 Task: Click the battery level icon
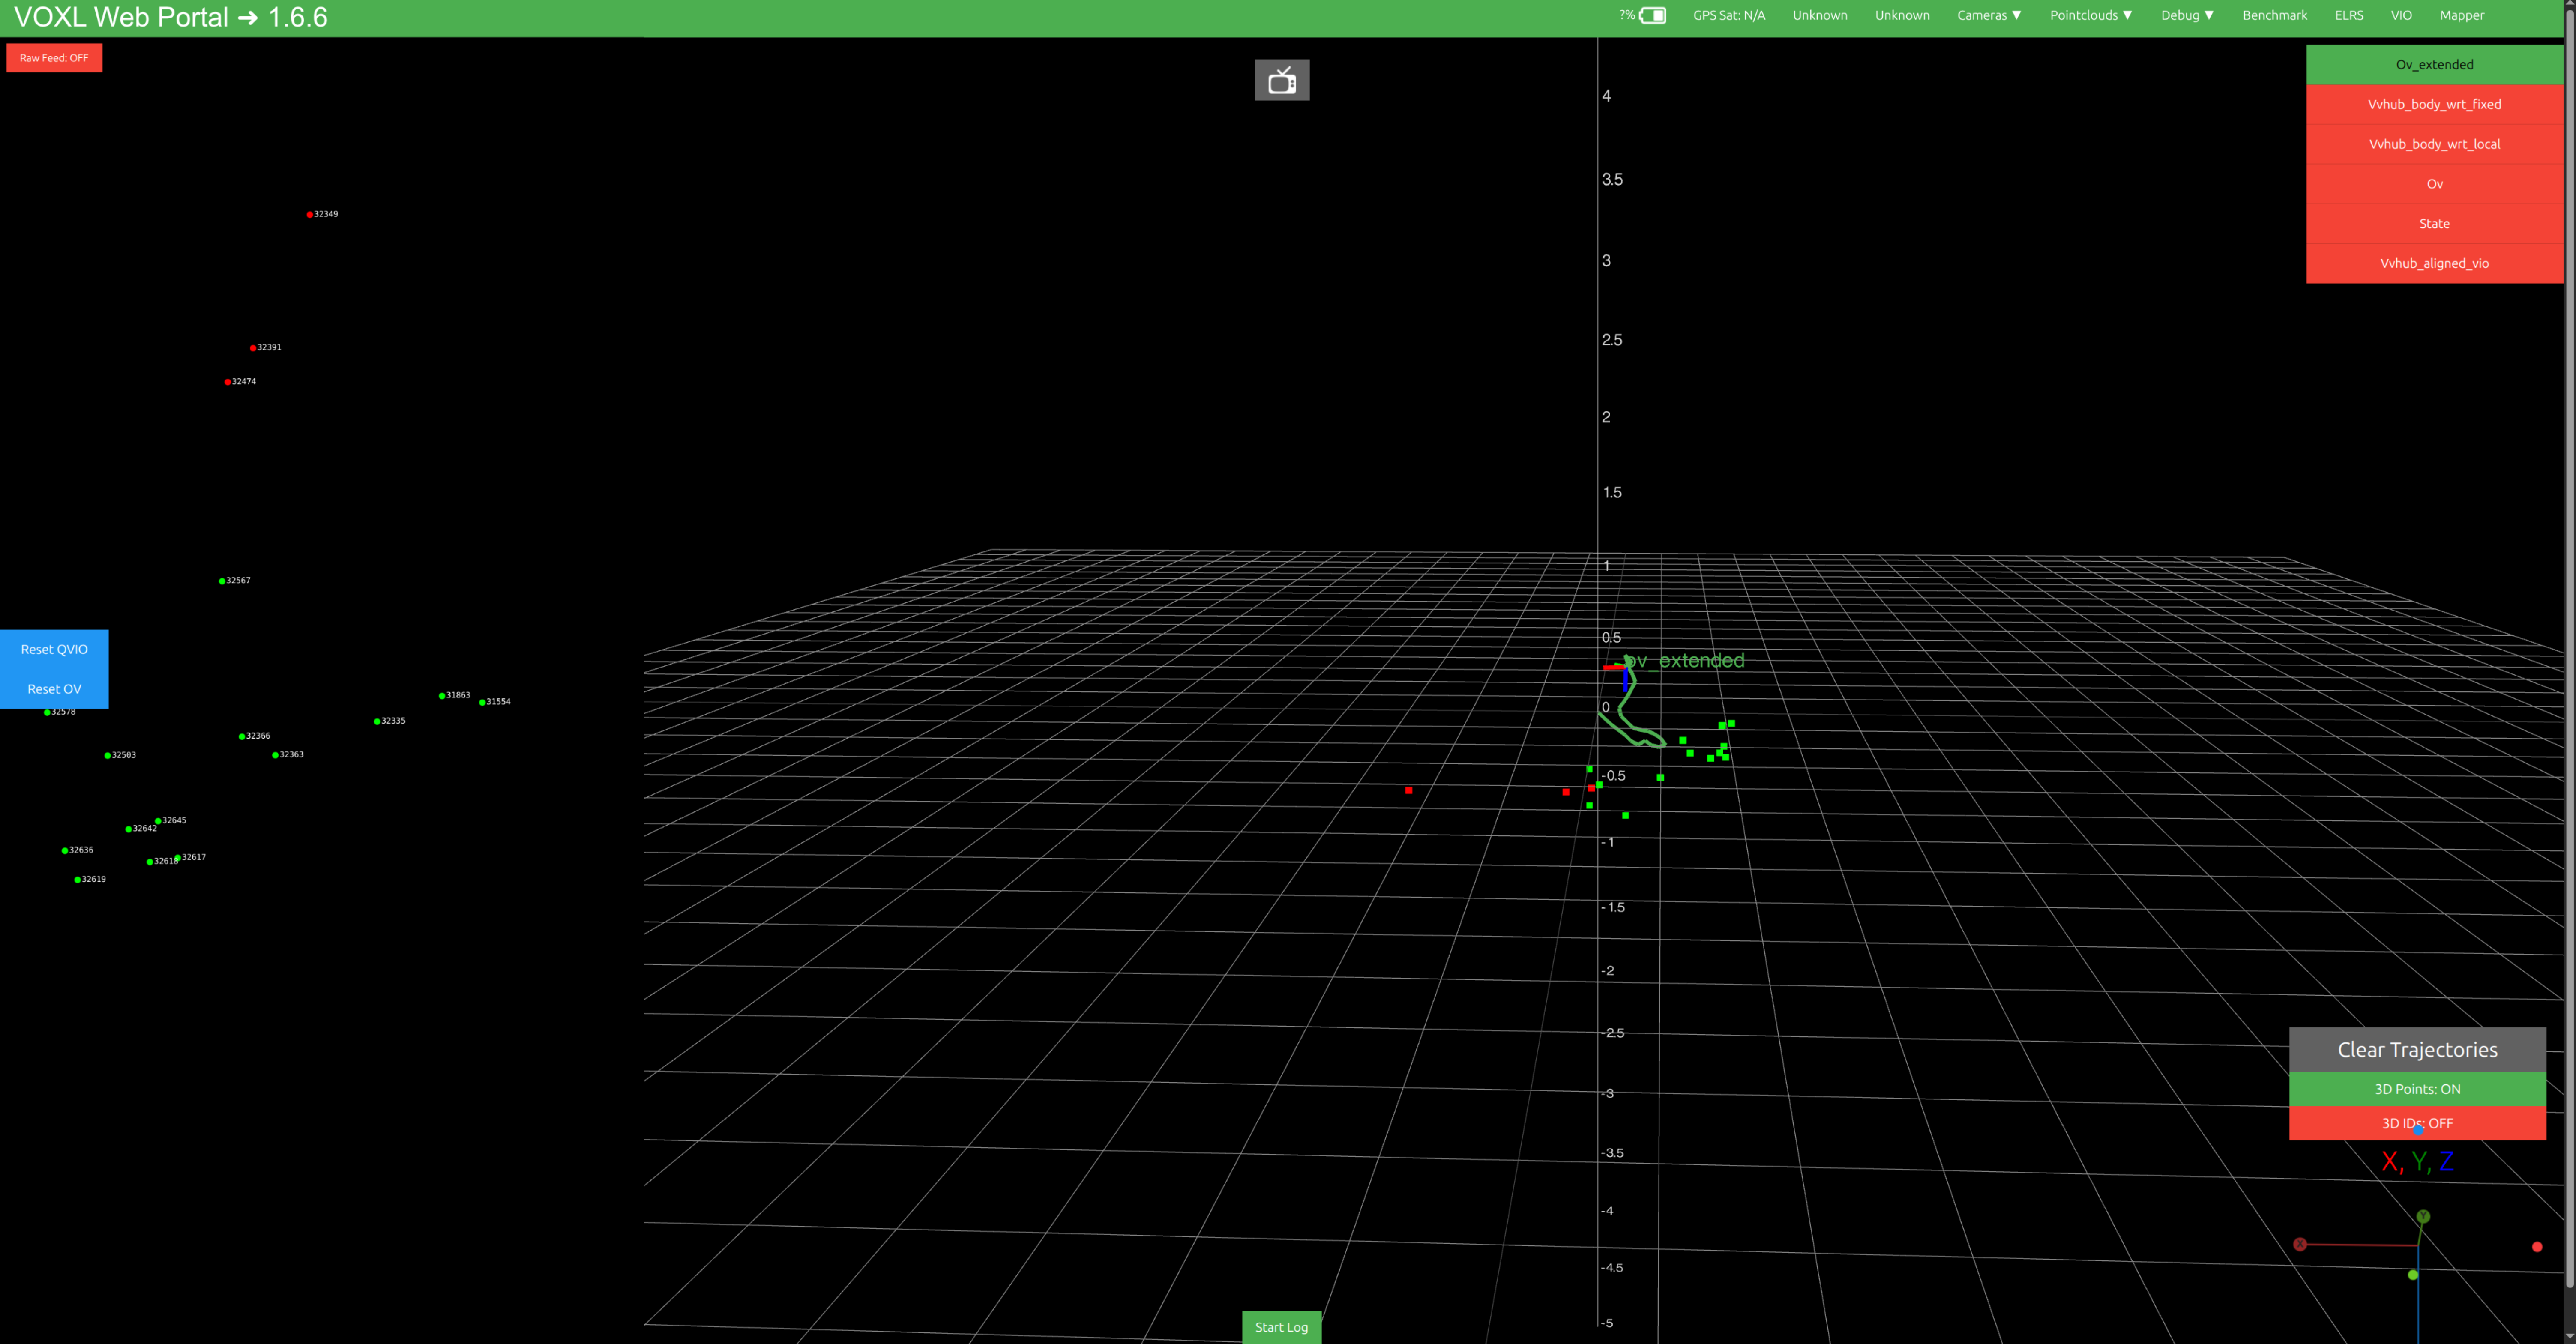tap(1653, 15)
